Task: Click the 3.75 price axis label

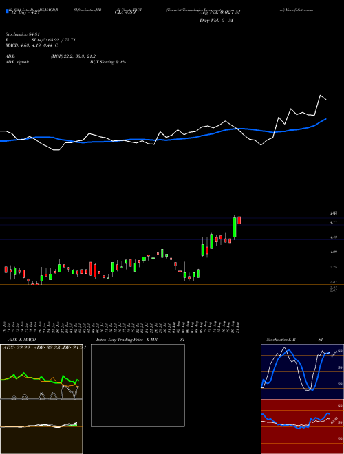Action: point(334,267)
